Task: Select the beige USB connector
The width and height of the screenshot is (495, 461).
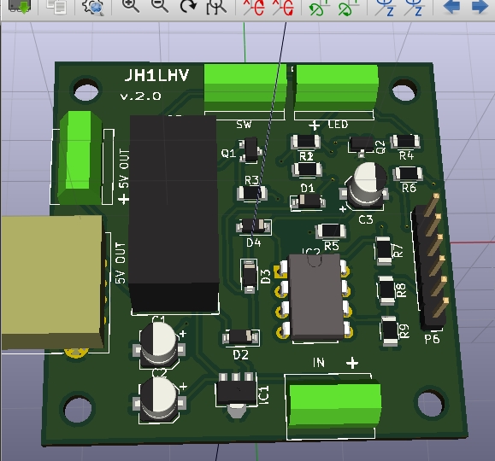Action: pos(52,283)
